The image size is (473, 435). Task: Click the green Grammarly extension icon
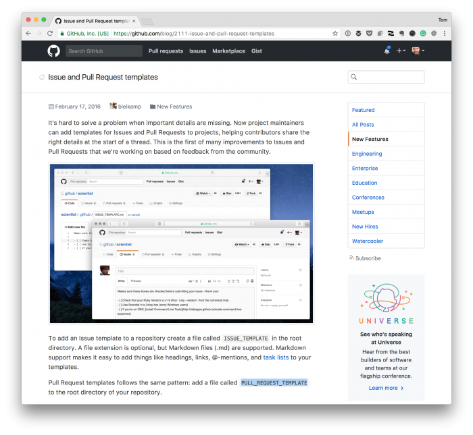[x=423, y=34]
